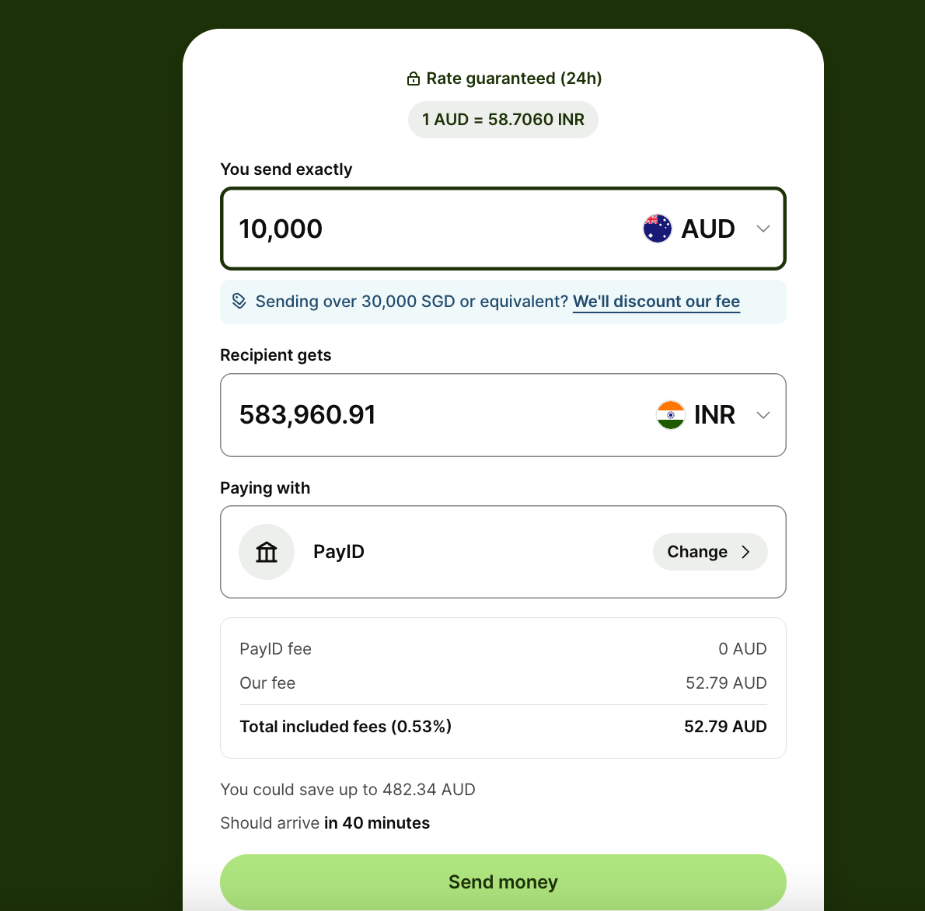
Task: Click the discount tag icon
Action: [x=239, y=301]
